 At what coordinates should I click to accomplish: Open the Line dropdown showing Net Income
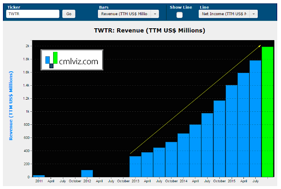(228, 14)
